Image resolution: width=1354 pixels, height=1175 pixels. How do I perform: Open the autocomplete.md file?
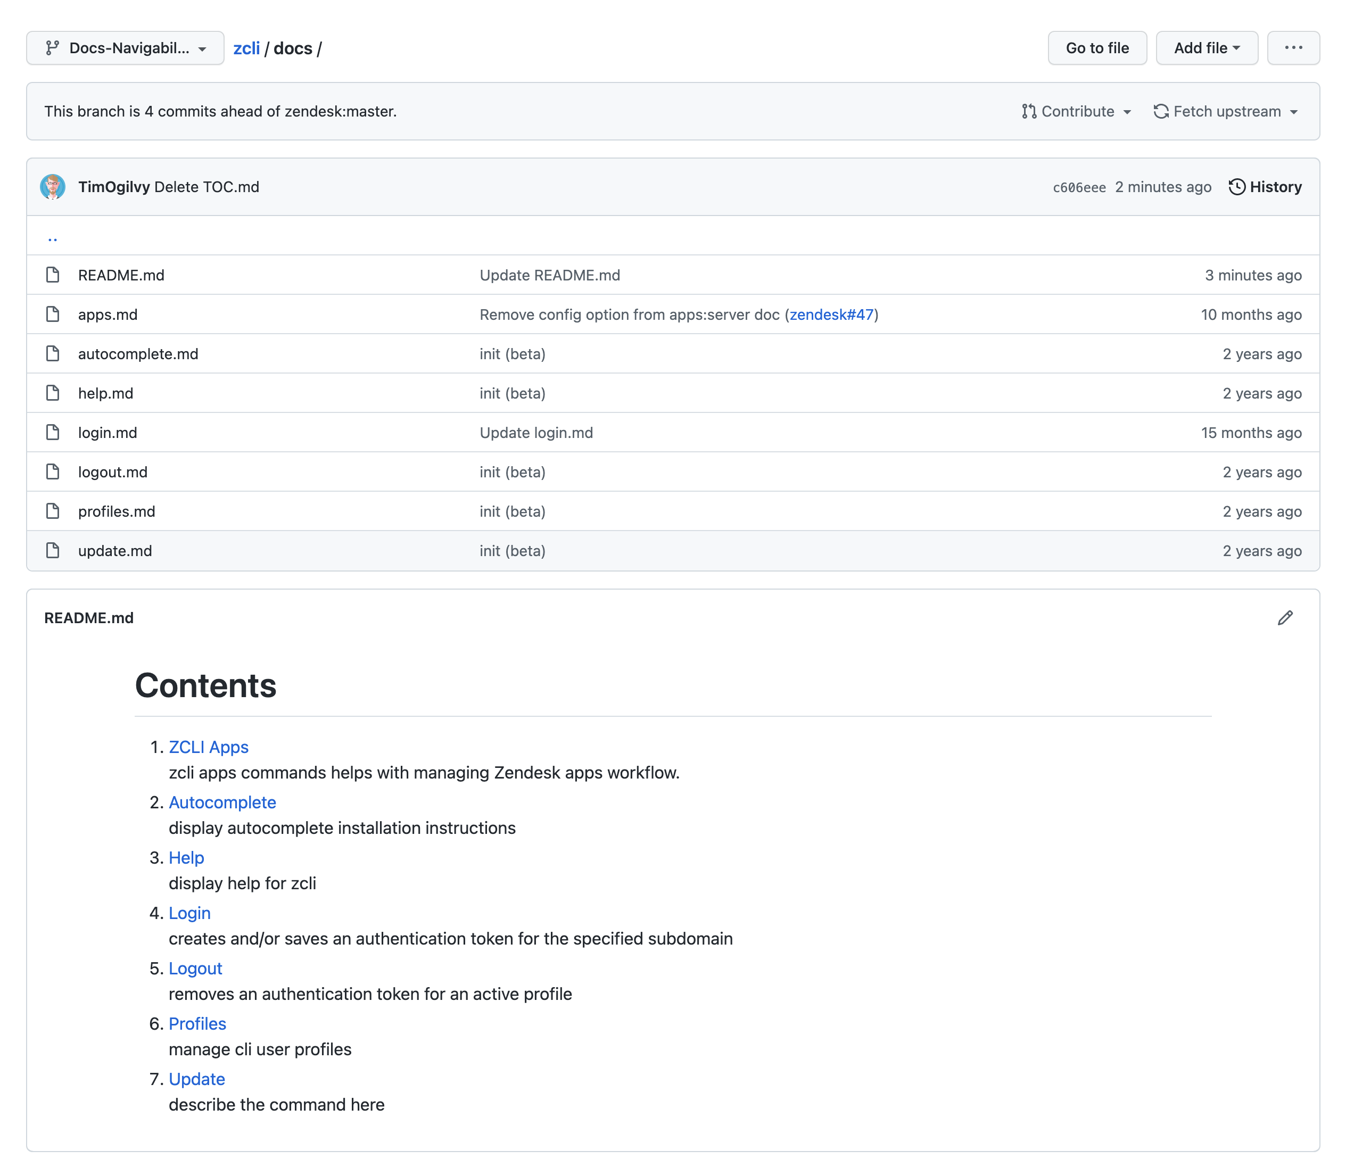pyautogui.click(x=138, y=354)
